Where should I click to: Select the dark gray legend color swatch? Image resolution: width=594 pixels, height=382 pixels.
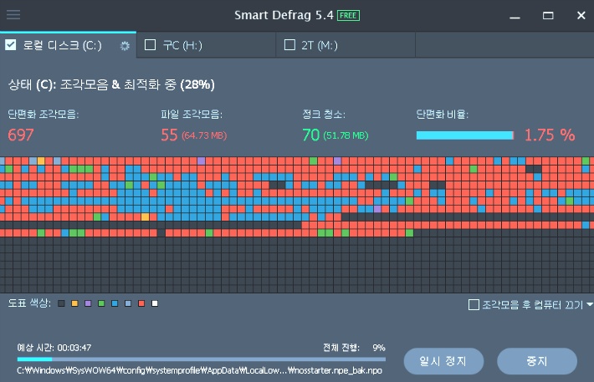[61, 303]
